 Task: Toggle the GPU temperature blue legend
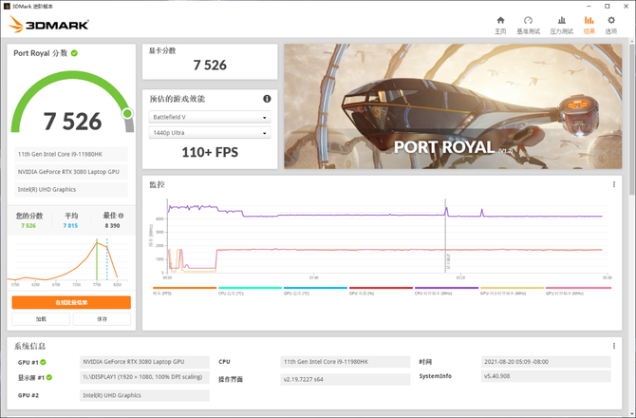[x=315, y=290]
